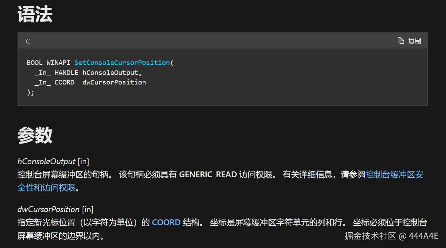446x248 pixels.
Task: Click the 掘金技术社区 @ 444A4E watermark
Action: click(392, 236)
